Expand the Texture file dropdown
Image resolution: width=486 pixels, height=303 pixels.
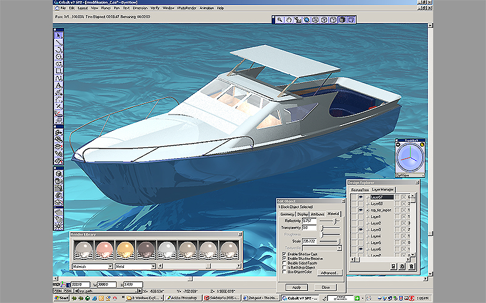point(338,248)
